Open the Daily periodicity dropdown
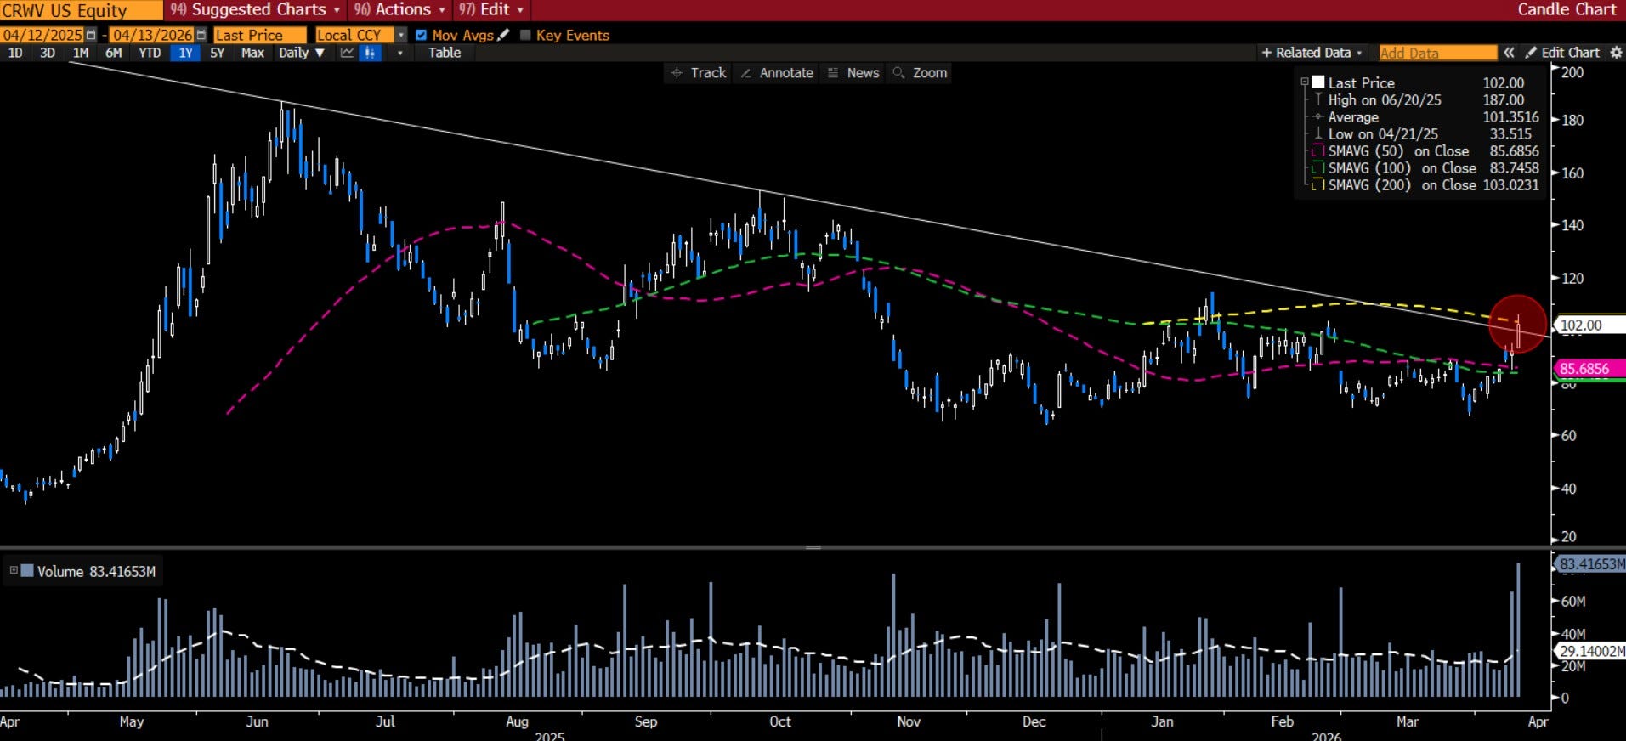Image resolution: width=1626 pixels, height=741 pixels. (302, 53)
